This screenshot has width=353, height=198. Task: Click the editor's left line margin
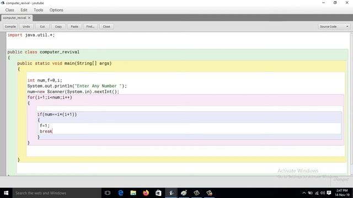(x=3, y=103)
